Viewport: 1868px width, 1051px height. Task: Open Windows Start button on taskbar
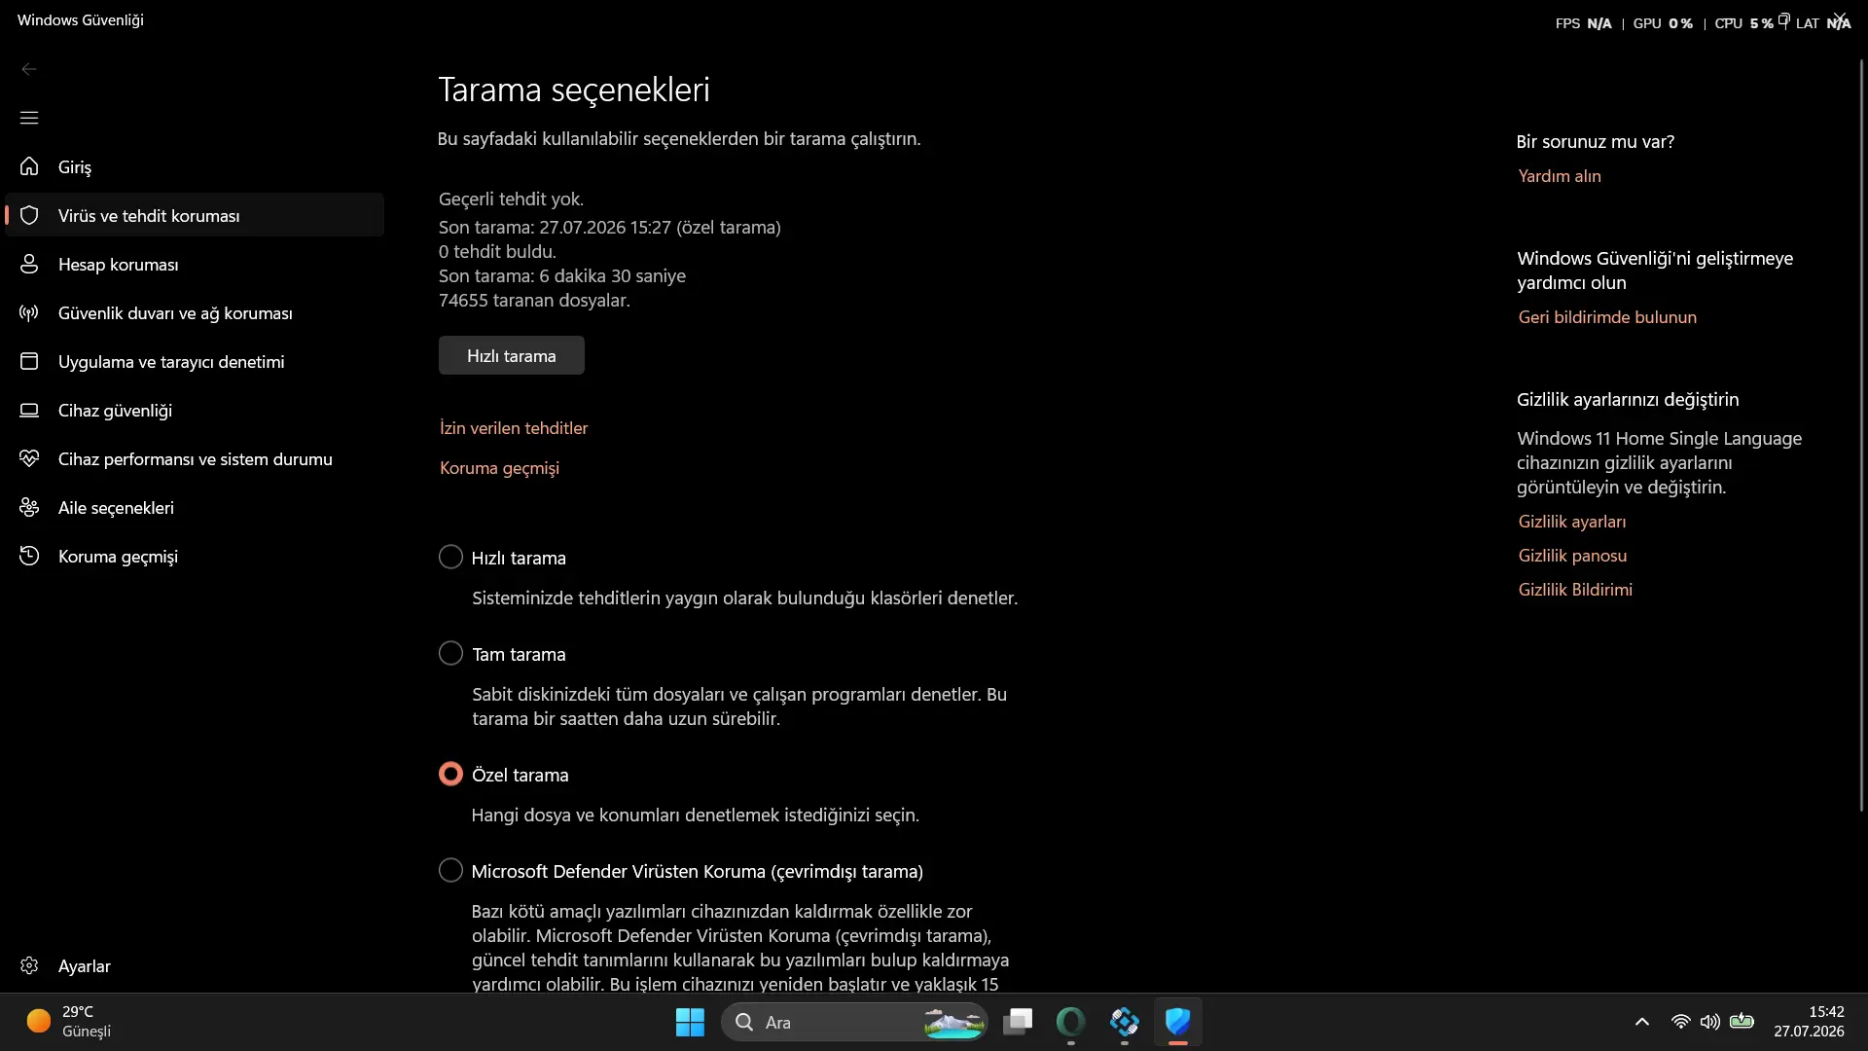690,1022
